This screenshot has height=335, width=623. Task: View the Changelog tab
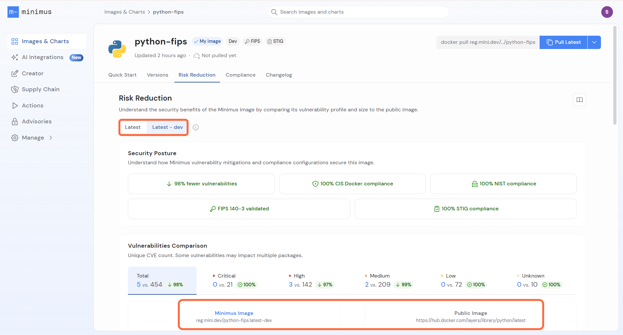279,75
